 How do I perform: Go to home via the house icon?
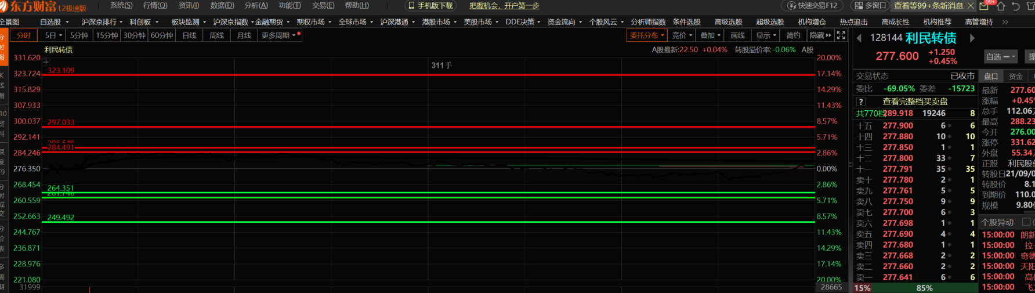pos(1001,6)
